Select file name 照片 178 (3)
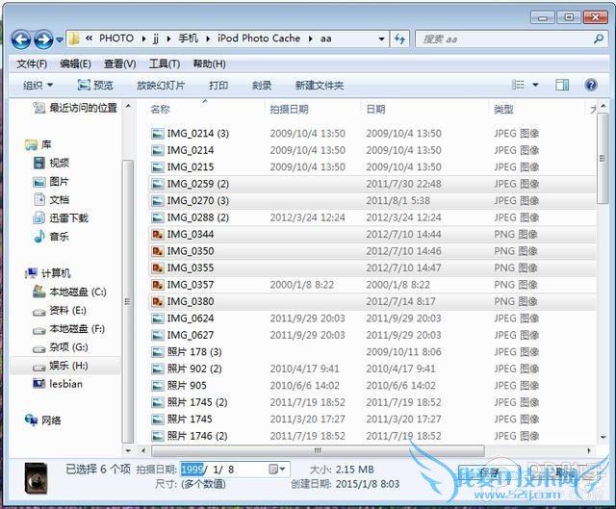616x509 pixels. pos(194,352)
